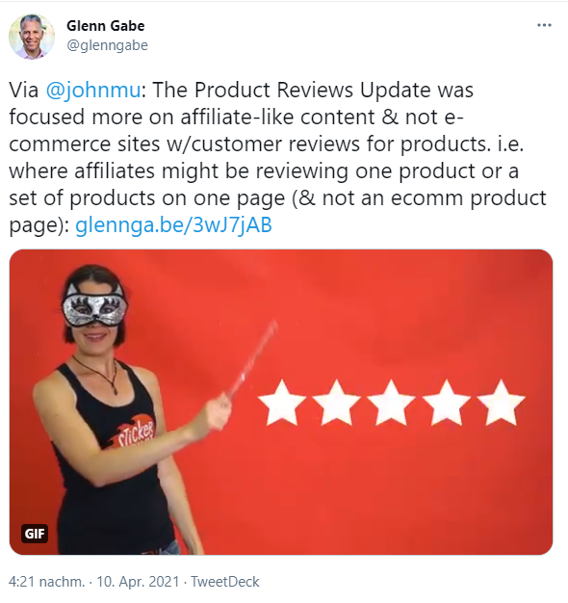Visit the @glenngabe handle
This screenshot has height=603, width=568.
click(107, 45)
